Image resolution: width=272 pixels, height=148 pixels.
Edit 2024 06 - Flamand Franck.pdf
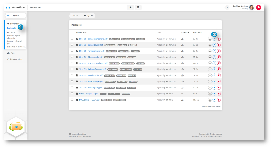pos(214,51)
